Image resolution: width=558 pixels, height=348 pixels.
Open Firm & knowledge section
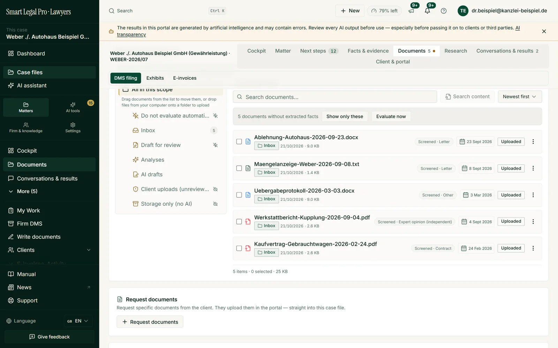pyautogui.click(x=26, y=127)
